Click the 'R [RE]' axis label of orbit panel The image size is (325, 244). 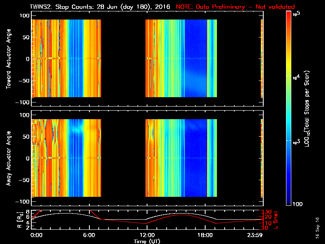20,220
